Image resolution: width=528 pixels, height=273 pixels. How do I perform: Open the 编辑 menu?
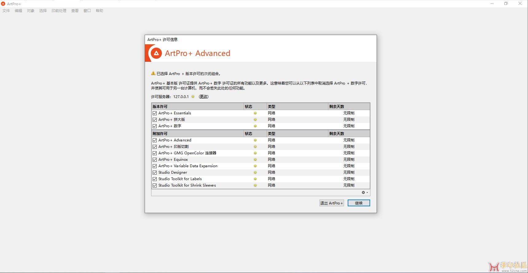18,10
